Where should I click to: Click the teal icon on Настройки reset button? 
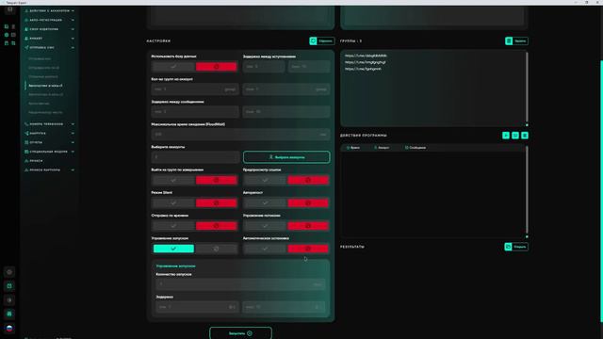pyautogui.click(x=313, y=40)
